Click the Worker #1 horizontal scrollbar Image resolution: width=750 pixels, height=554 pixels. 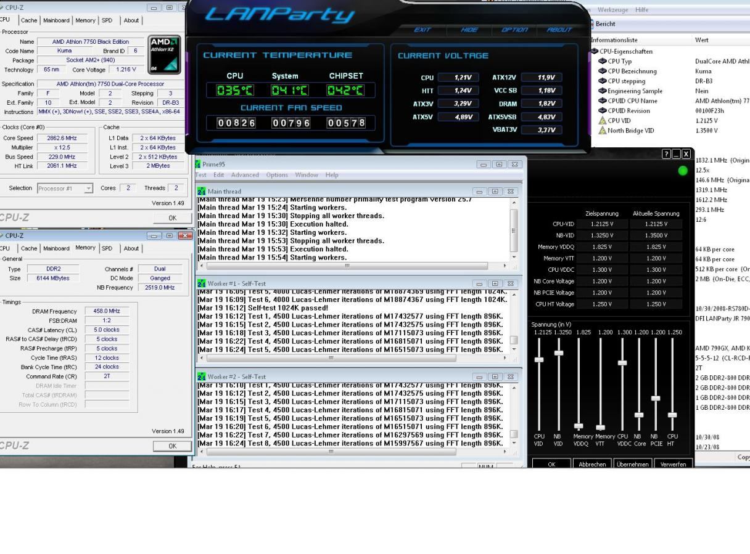(355, 357)
